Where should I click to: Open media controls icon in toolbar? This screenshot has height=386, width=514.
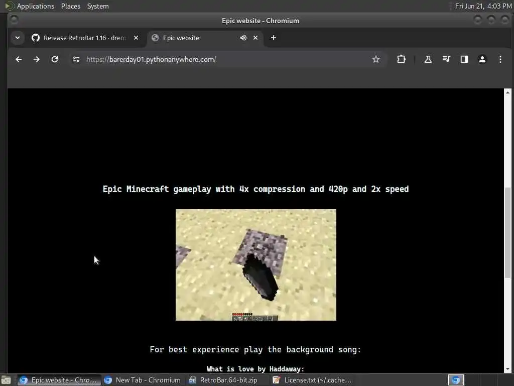point(446,59)
